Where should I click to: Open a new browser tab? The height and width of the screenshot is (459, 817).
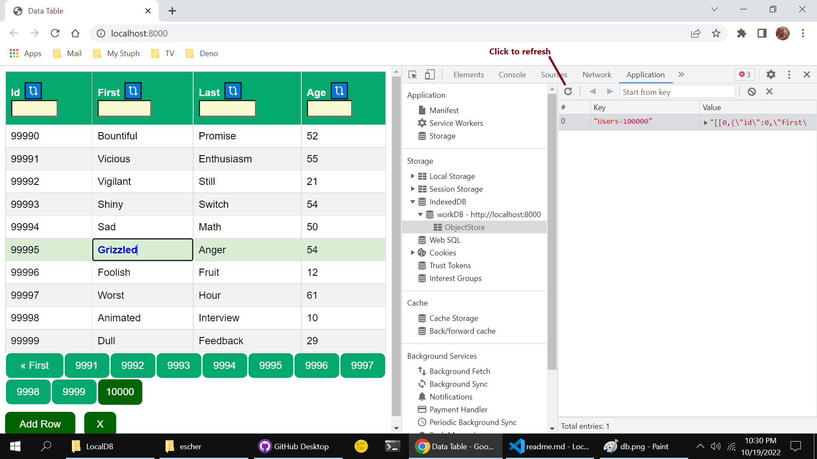(x=172, y=11)
